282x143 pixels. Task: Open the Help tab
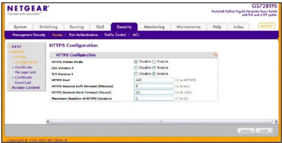[217, 27]
